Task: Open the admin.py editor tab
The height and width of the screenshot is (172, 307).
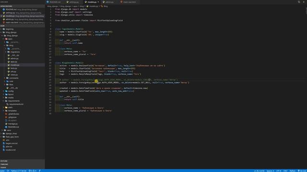Action: [x=108, y=2]
